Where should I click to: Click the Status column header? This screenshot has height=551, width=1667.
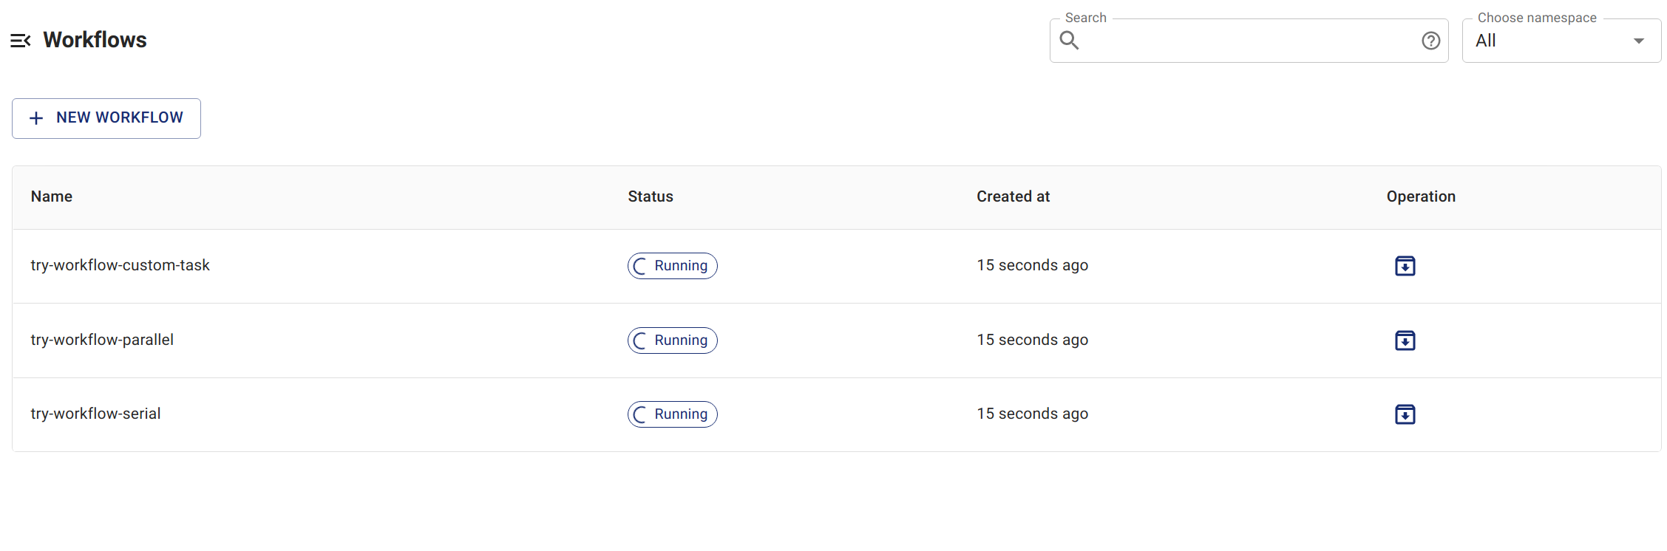tap(651, 196)
